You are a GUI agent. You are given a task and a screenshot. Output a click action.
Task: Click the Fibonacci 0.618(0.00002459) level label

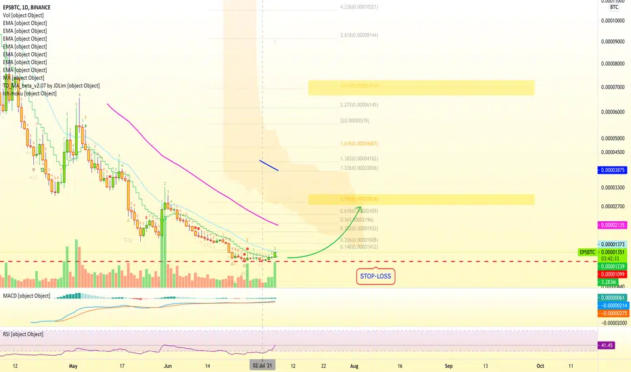pos(359,211)
